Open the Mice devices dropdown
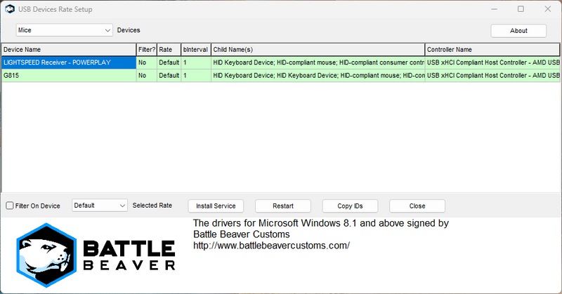 (64, 30)
